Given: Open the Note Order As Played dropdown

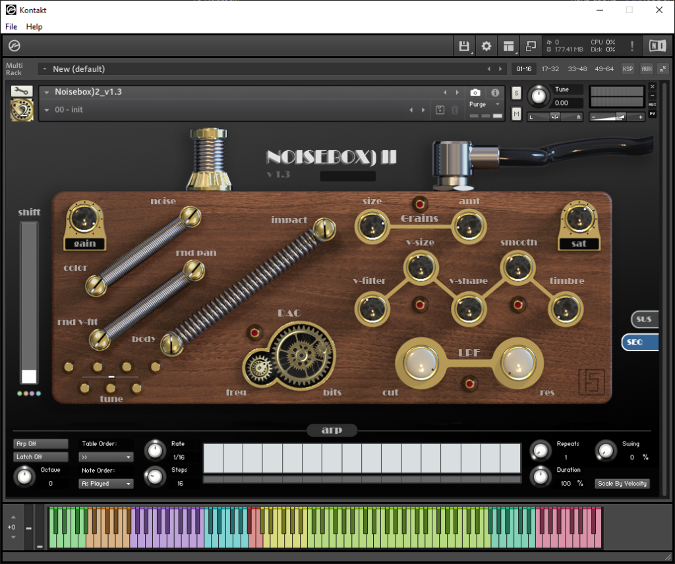Looking at the screenshot, I should pos(106,484).
